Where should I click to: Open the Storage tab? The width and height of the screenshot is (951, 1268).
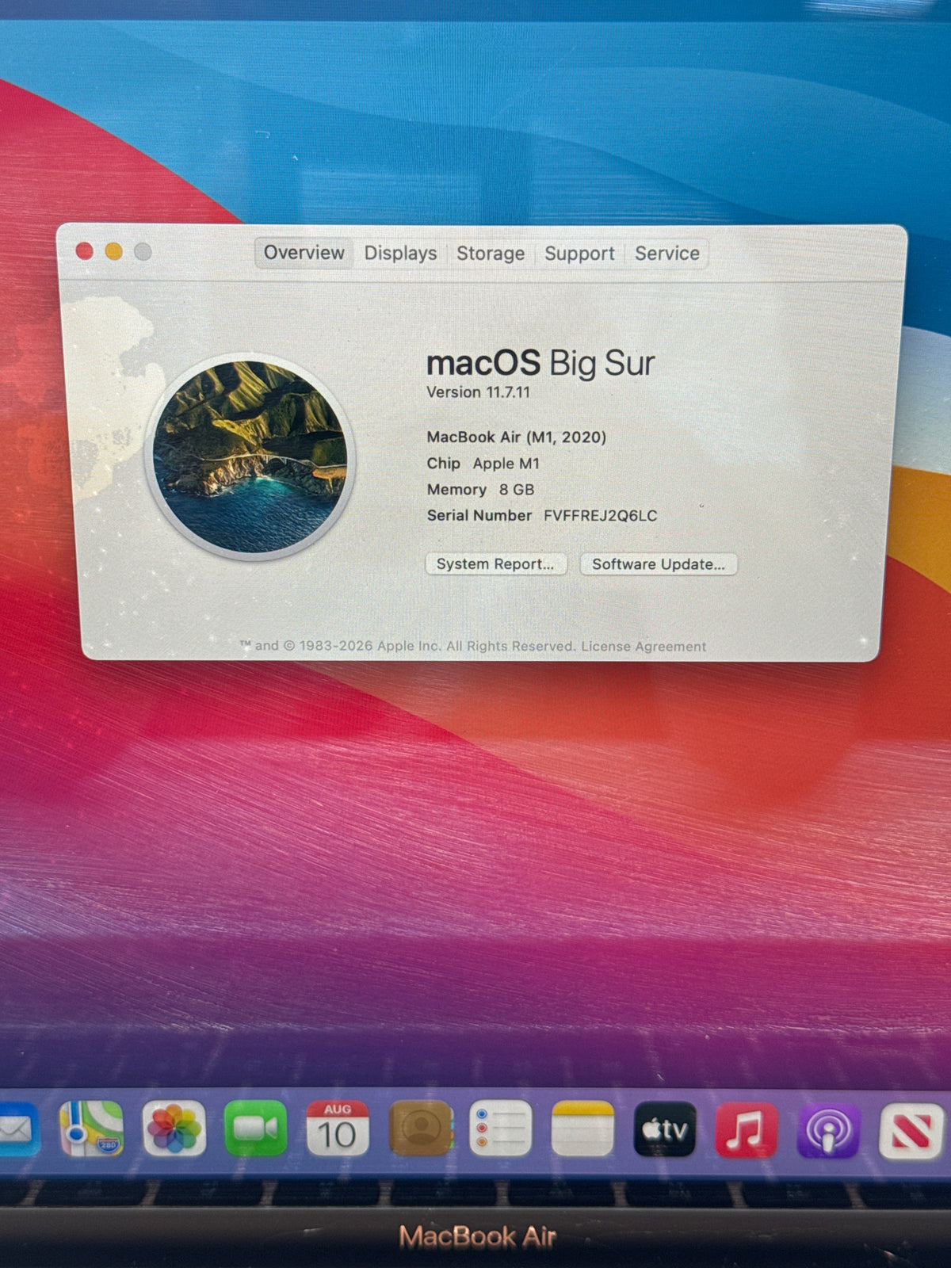click(491, 254)
